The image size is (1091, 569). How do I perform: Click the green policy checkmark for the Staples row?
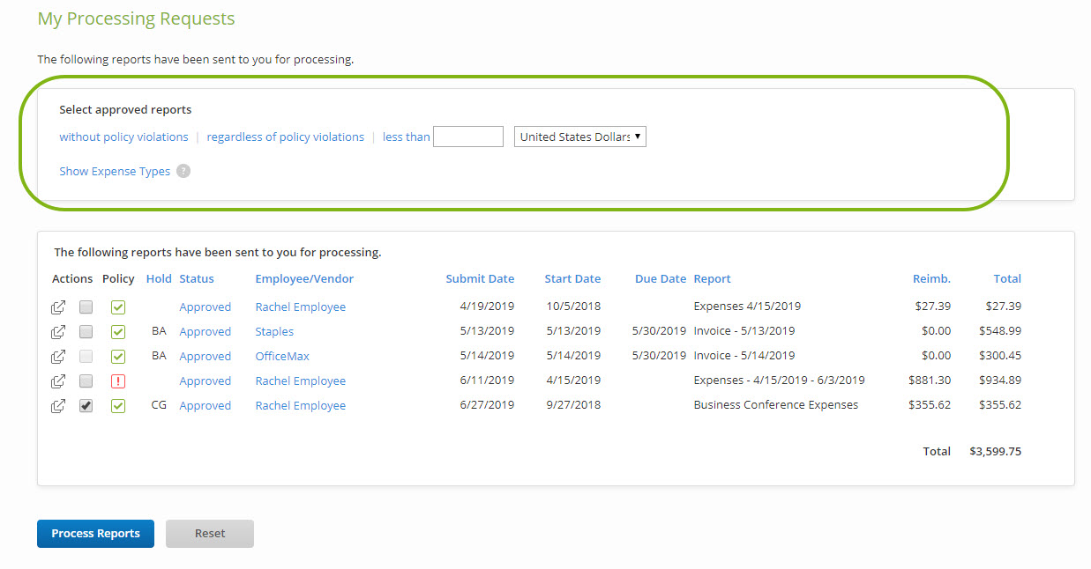tap(118, 331)
